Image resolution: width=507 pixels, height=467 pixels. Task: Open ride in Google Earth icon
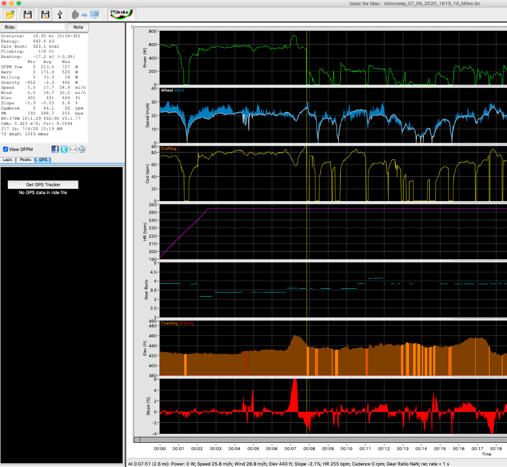pyautogui.click(x=82, y=149)
